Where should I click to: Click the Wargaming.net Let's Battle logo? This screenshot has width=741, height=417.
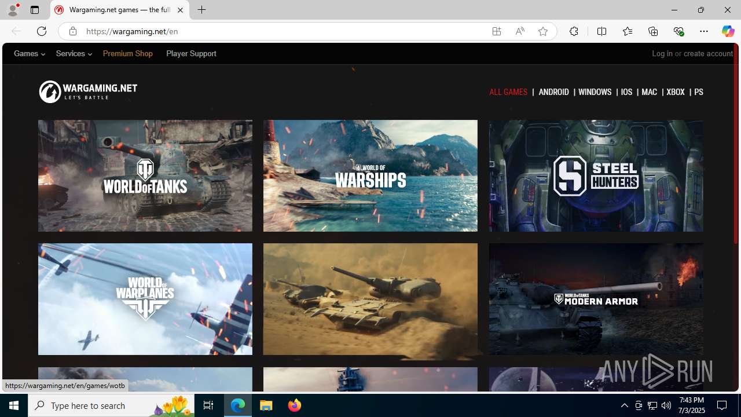(x=88, y=92)
